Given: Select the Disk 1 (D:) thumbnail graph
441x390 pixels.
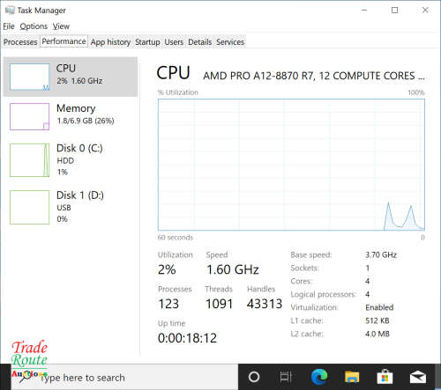Looking at the screenshot, I should pyautogui.click(x=29, y=207).
